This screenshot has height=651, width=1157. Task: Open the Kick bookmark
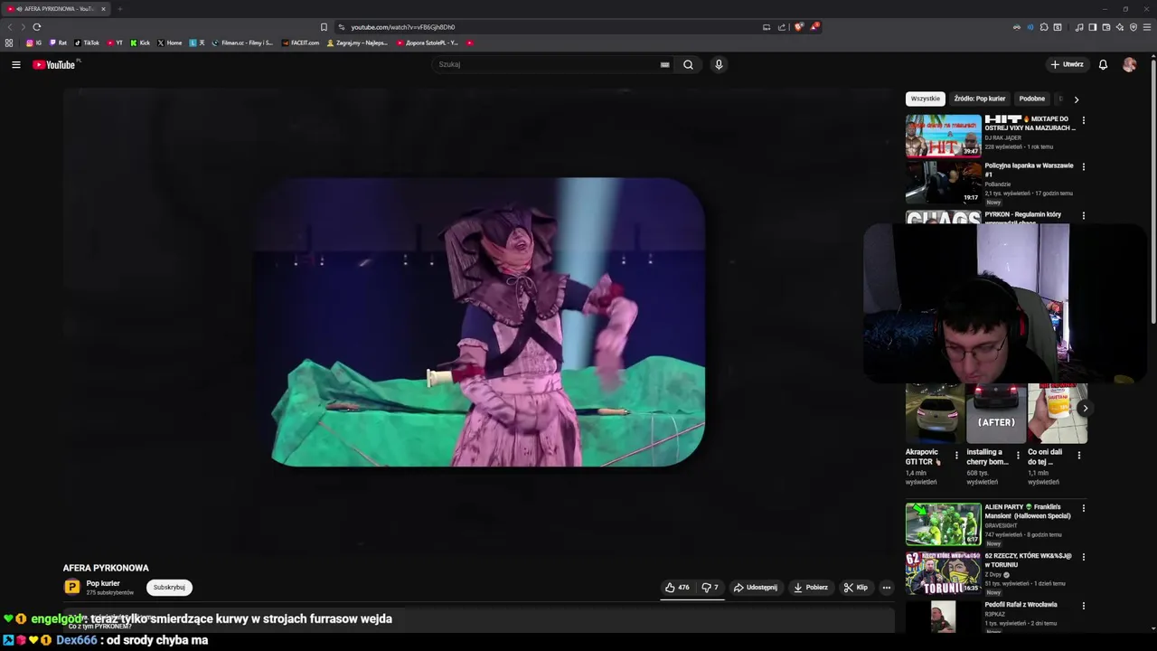140,42
